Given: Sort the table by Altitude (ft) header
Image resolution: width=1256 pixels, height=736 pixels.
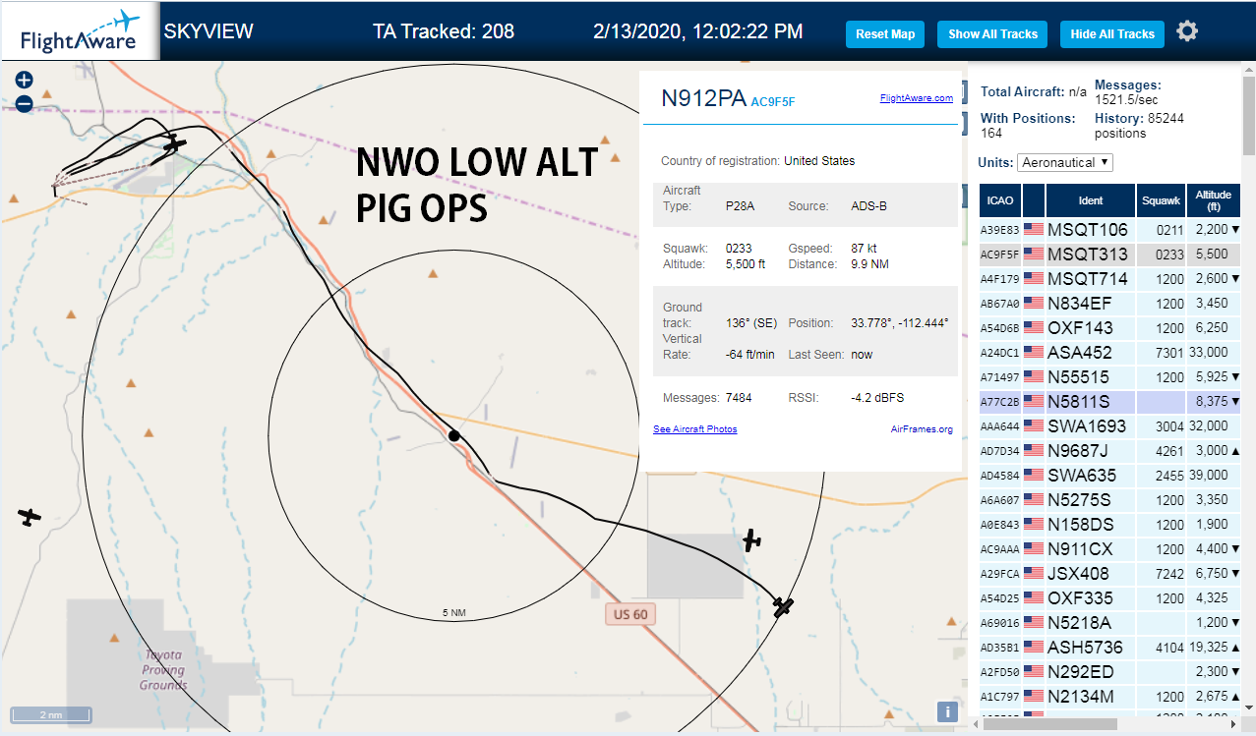Looking at the screenshot, I should pyautogui.click(x=1215, y=200).
